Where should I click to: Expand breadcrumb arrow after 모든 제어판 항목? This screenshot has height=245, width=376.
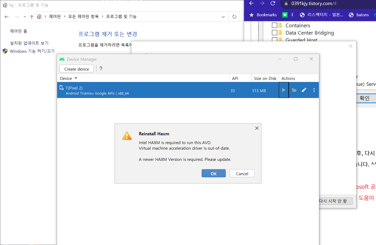coord(102,17)
